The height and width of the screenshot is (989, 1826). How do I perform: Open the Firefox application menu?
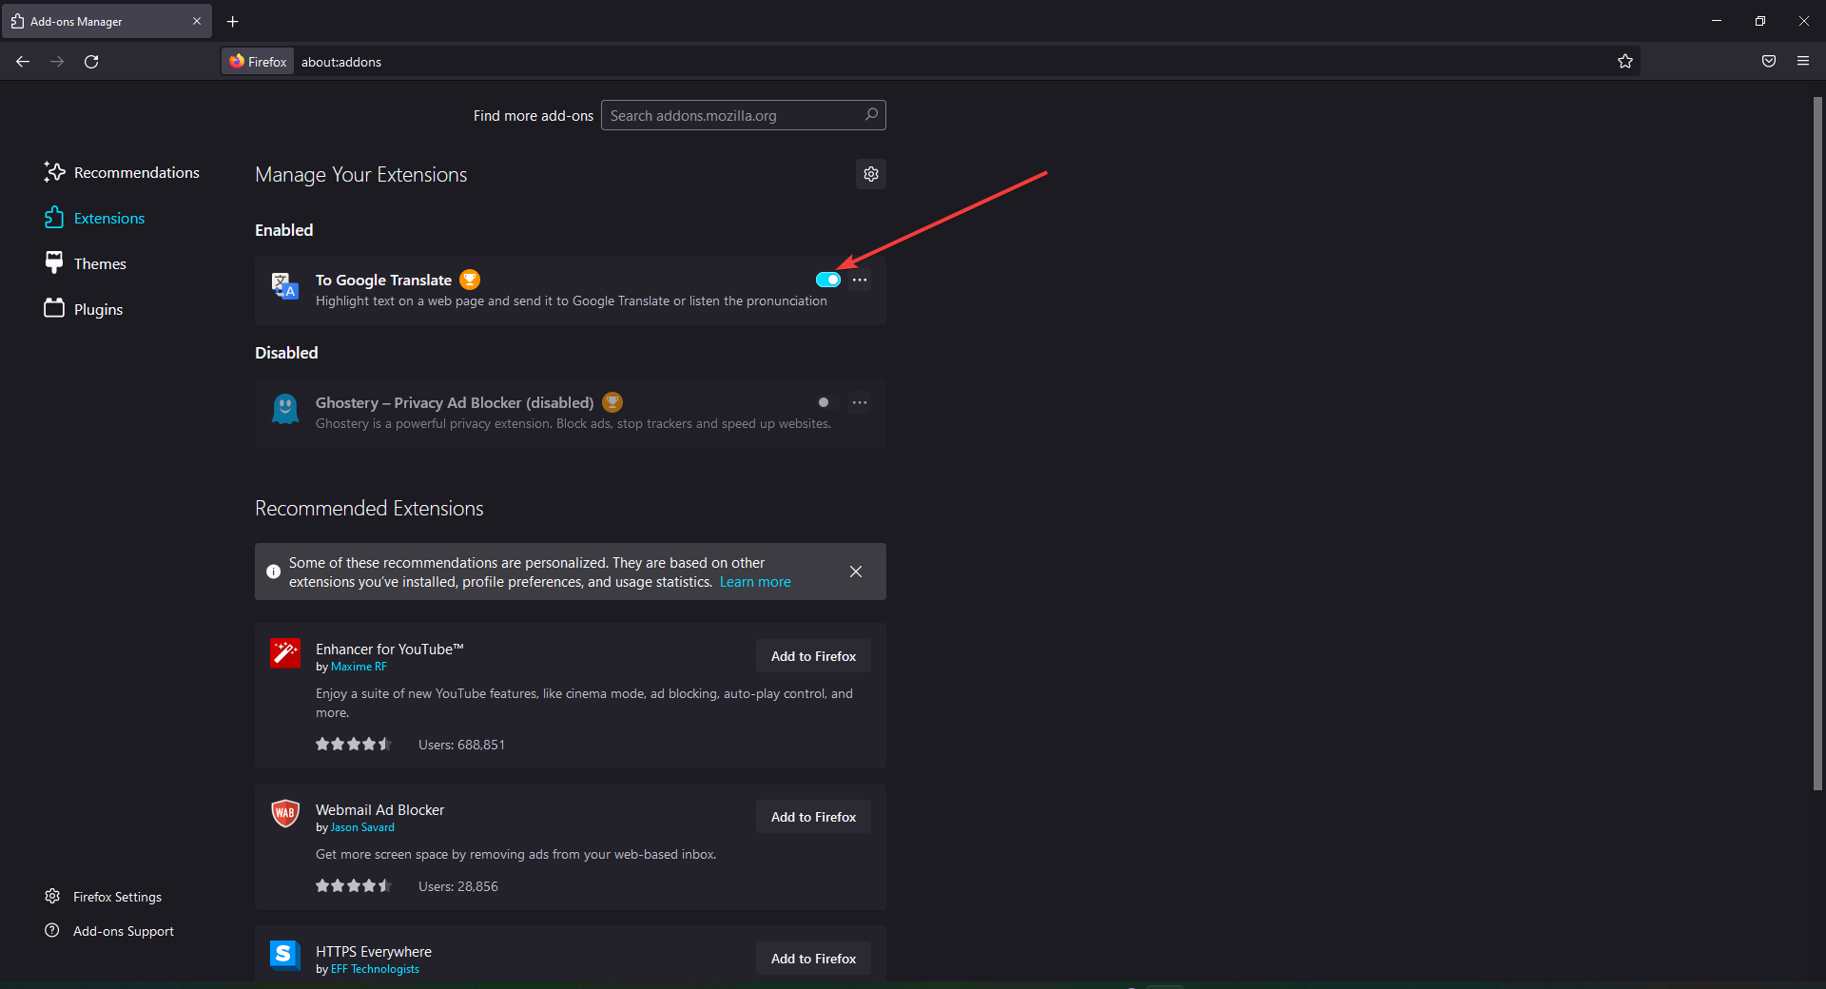point(1803,62)
